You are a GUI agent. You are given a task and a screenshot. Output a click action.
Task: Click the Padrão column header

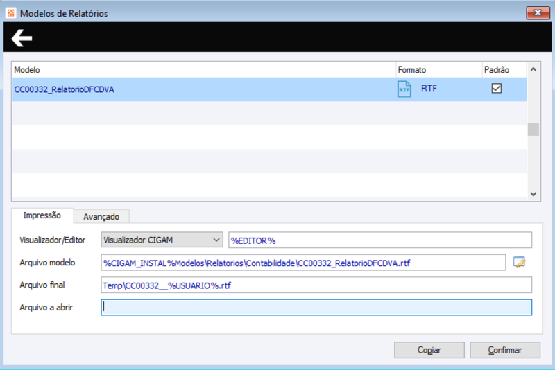click(504, 69)
